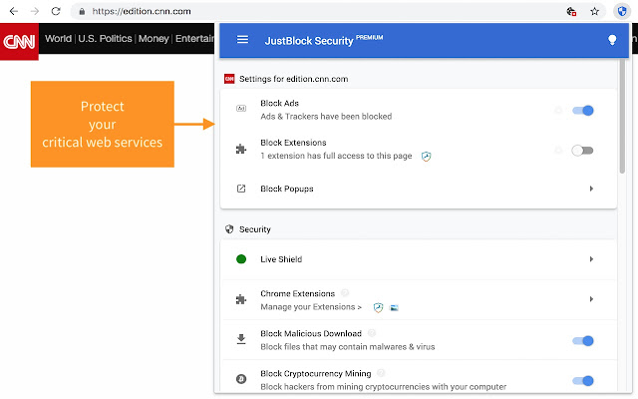
Task: Click the green Live Shield status dot
Action: [241, 259]
